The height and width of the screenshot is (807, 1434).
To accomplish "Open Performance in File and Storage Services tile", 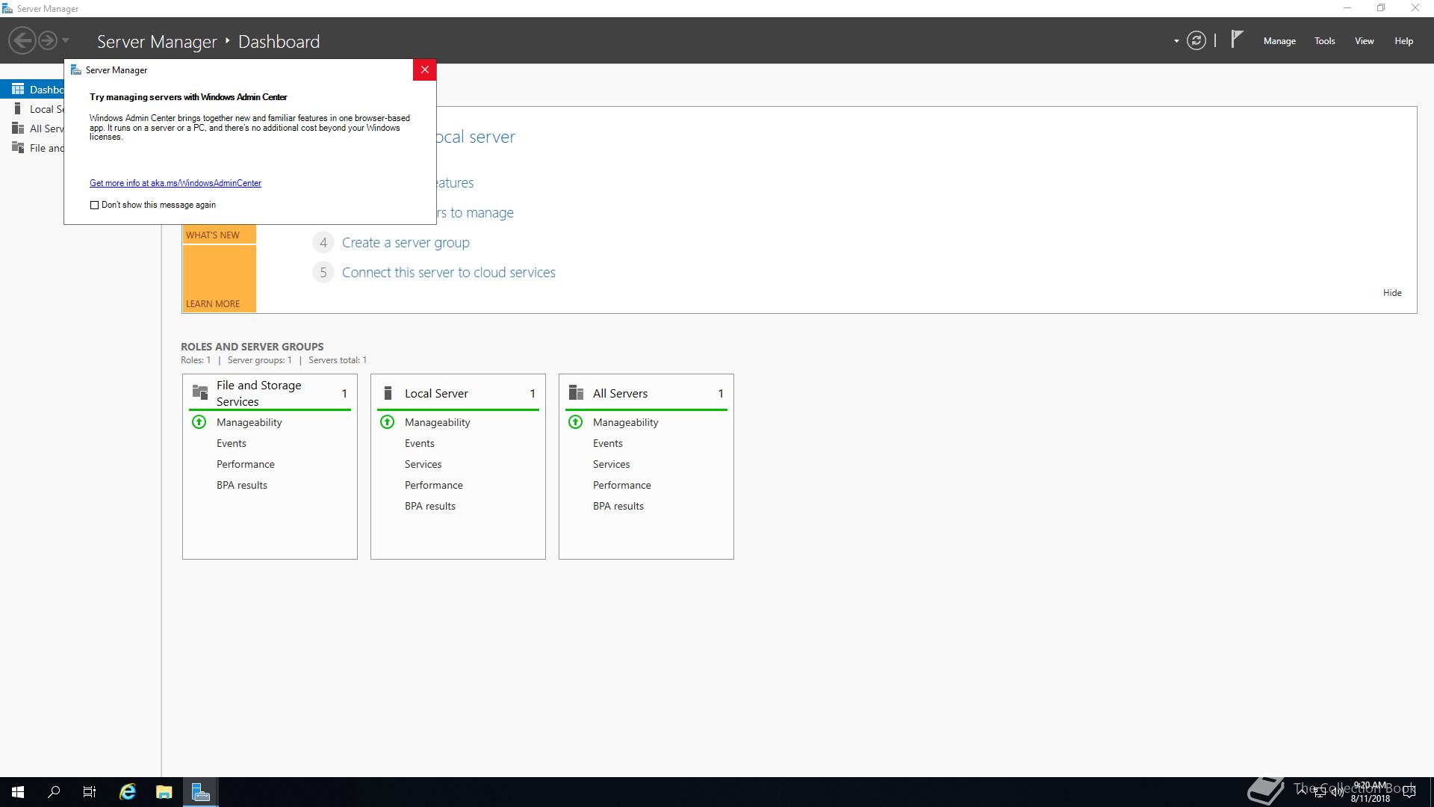I will click(x=246, y=464).
